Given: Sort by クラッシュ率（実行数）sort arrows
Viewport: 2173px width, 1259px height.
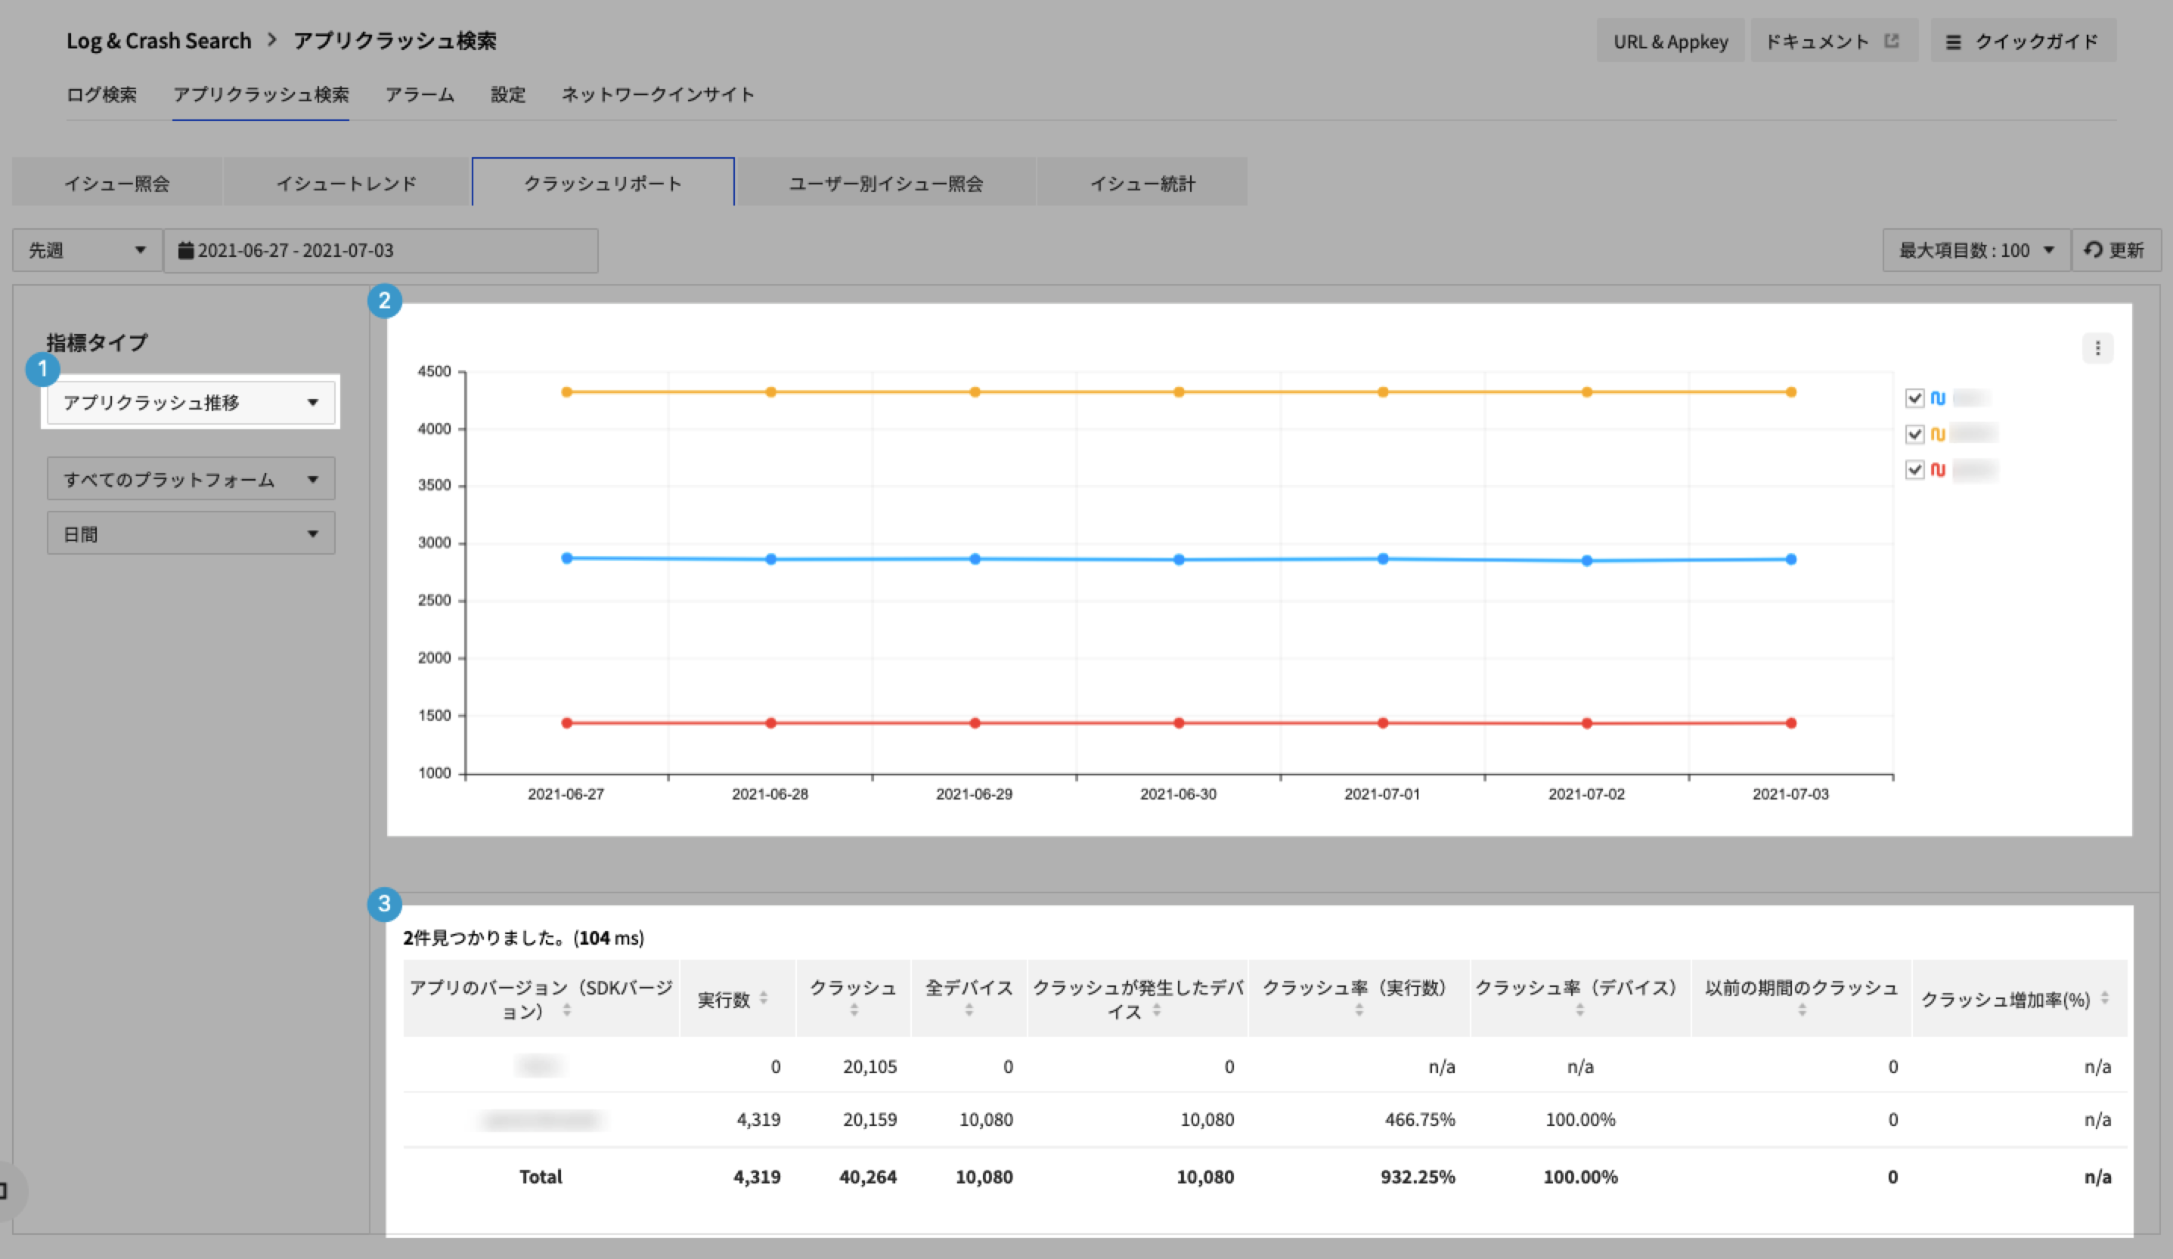Looking at the screenshot, I should click(1359, 1009).
